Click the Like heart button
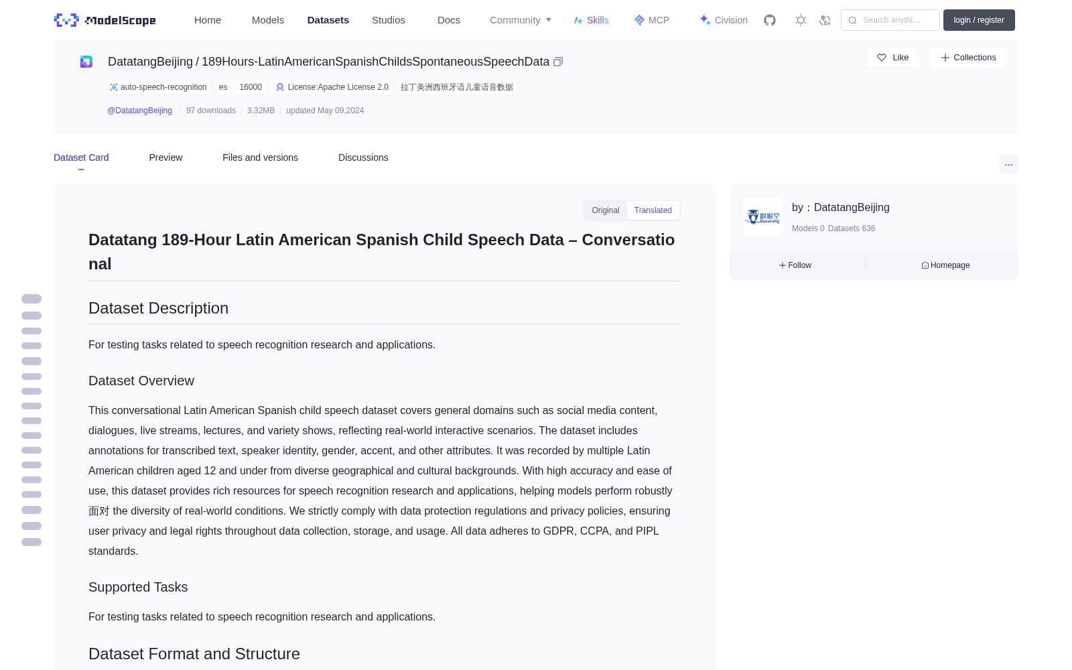This screenshot has height=670, width=1072. point(892,58)
